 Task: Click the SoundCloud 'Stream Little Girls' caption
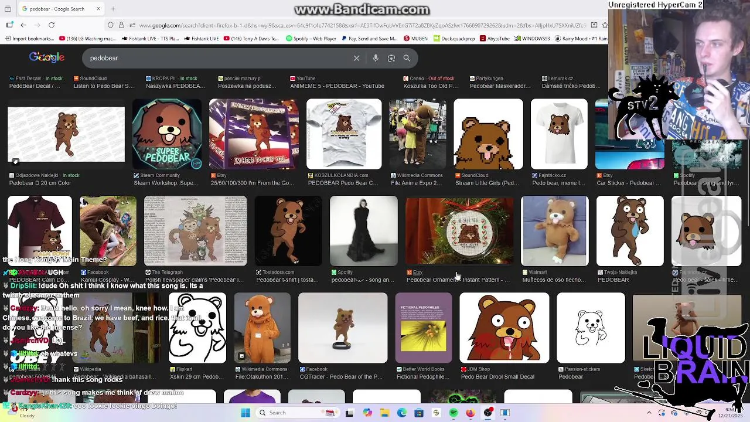pyautogui.click(x=486, y=183)
